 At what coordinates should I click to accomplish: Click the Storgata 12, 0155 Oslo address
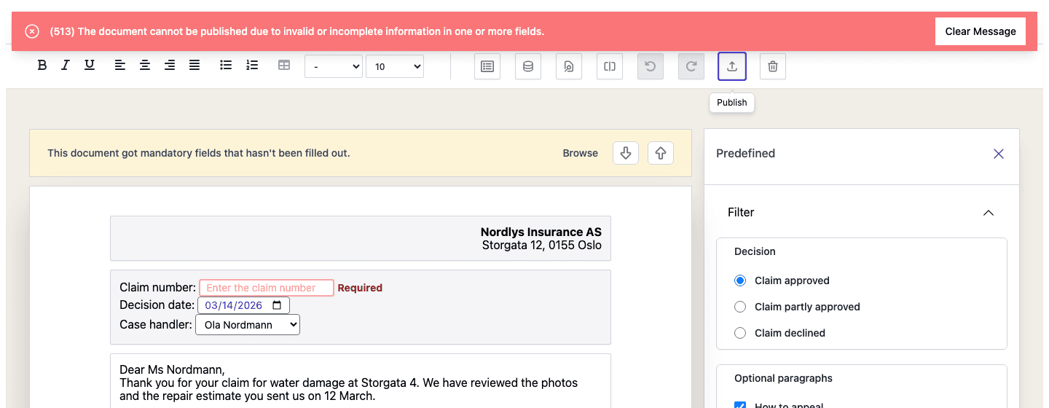point(542,246)
